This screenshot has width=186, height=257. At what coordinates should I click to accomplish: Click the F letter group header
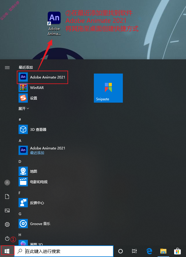pos(20,193)
